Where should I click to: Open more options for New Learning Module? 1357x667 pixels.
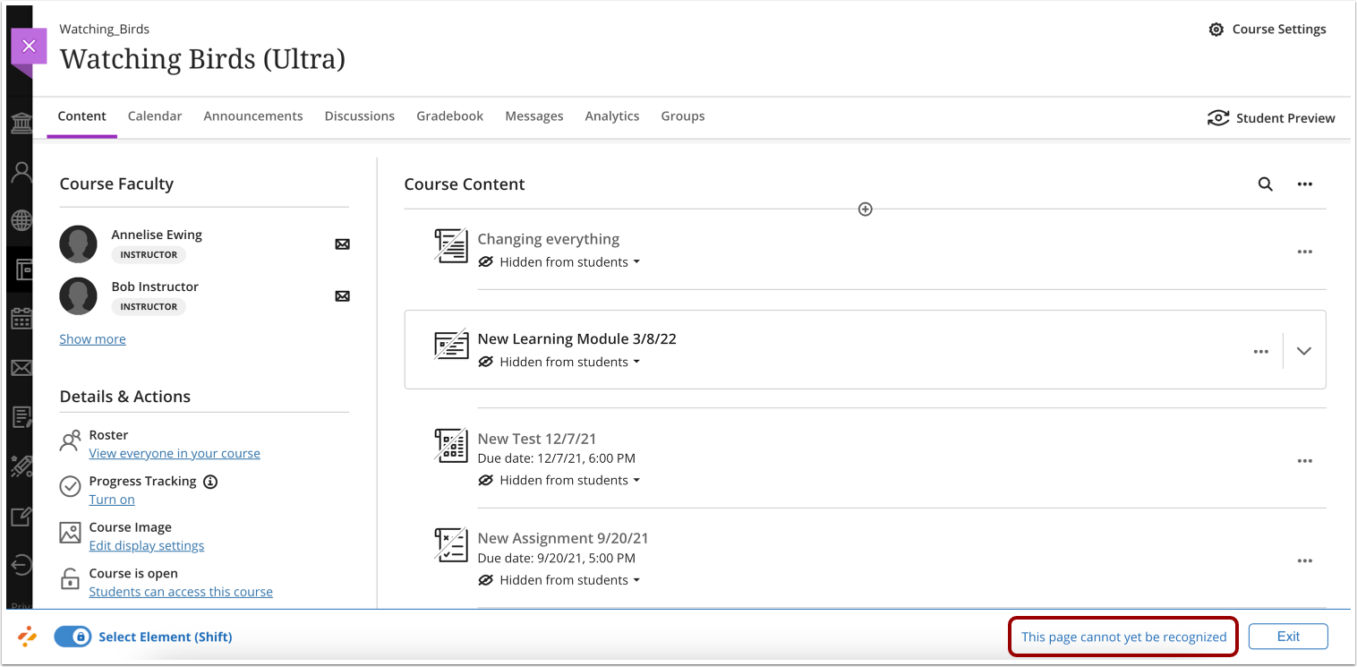pos(1261,352)
